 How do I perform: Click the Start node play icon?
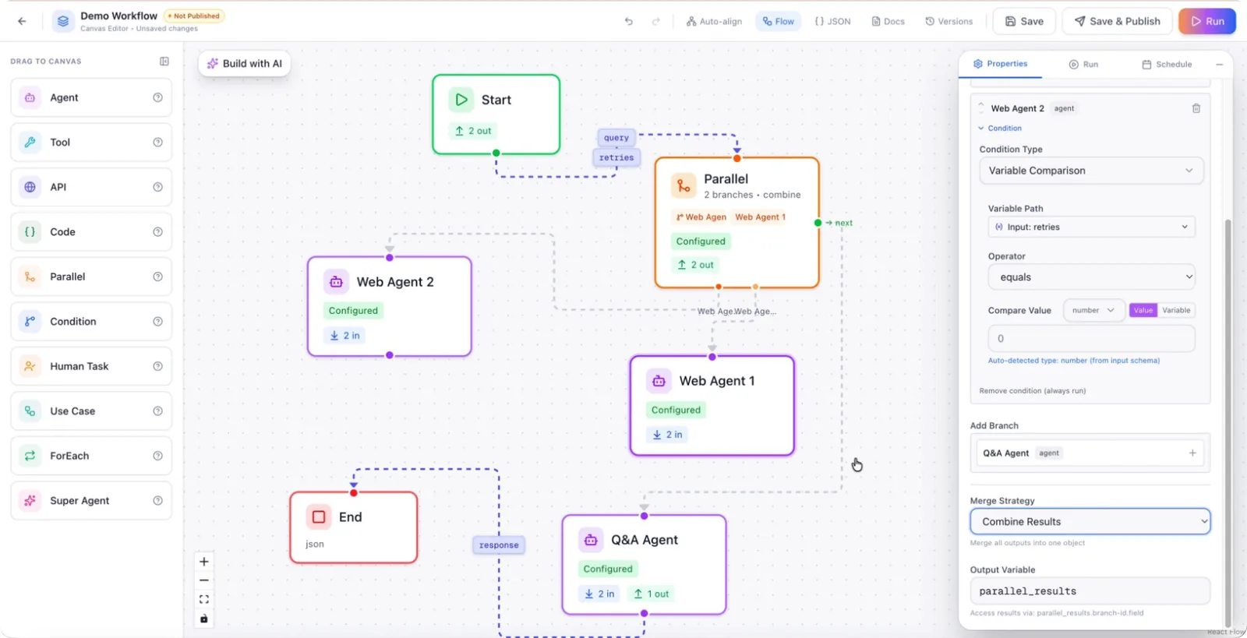461,100
